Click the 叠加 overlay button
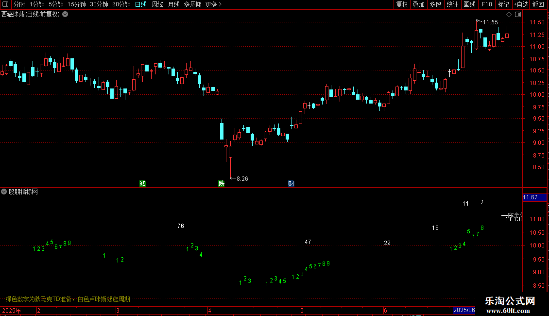 pyautogui.click(x=418, y=4)
